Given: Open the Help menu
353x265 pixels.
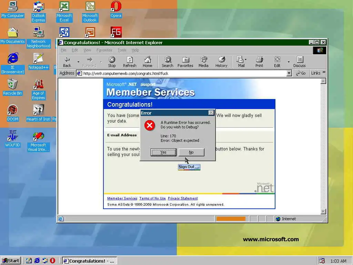Looking at the screenshot, I should pos(135,50).
